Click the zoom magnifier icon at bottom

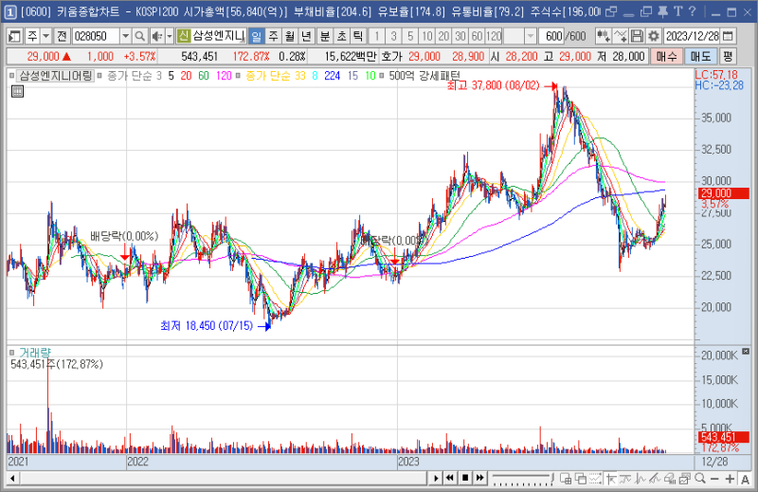tap(699, 479)
